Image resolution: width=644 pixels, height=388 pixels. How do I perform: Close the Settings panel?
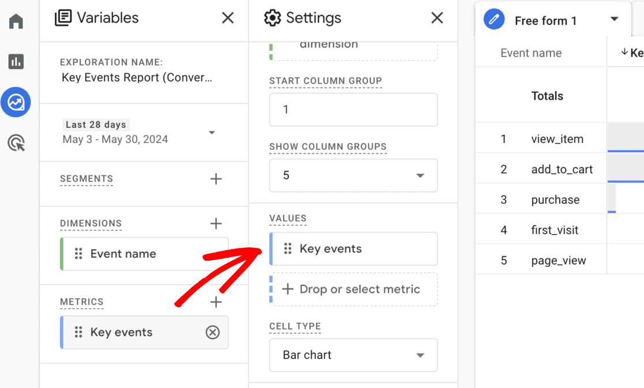point(437,18)
